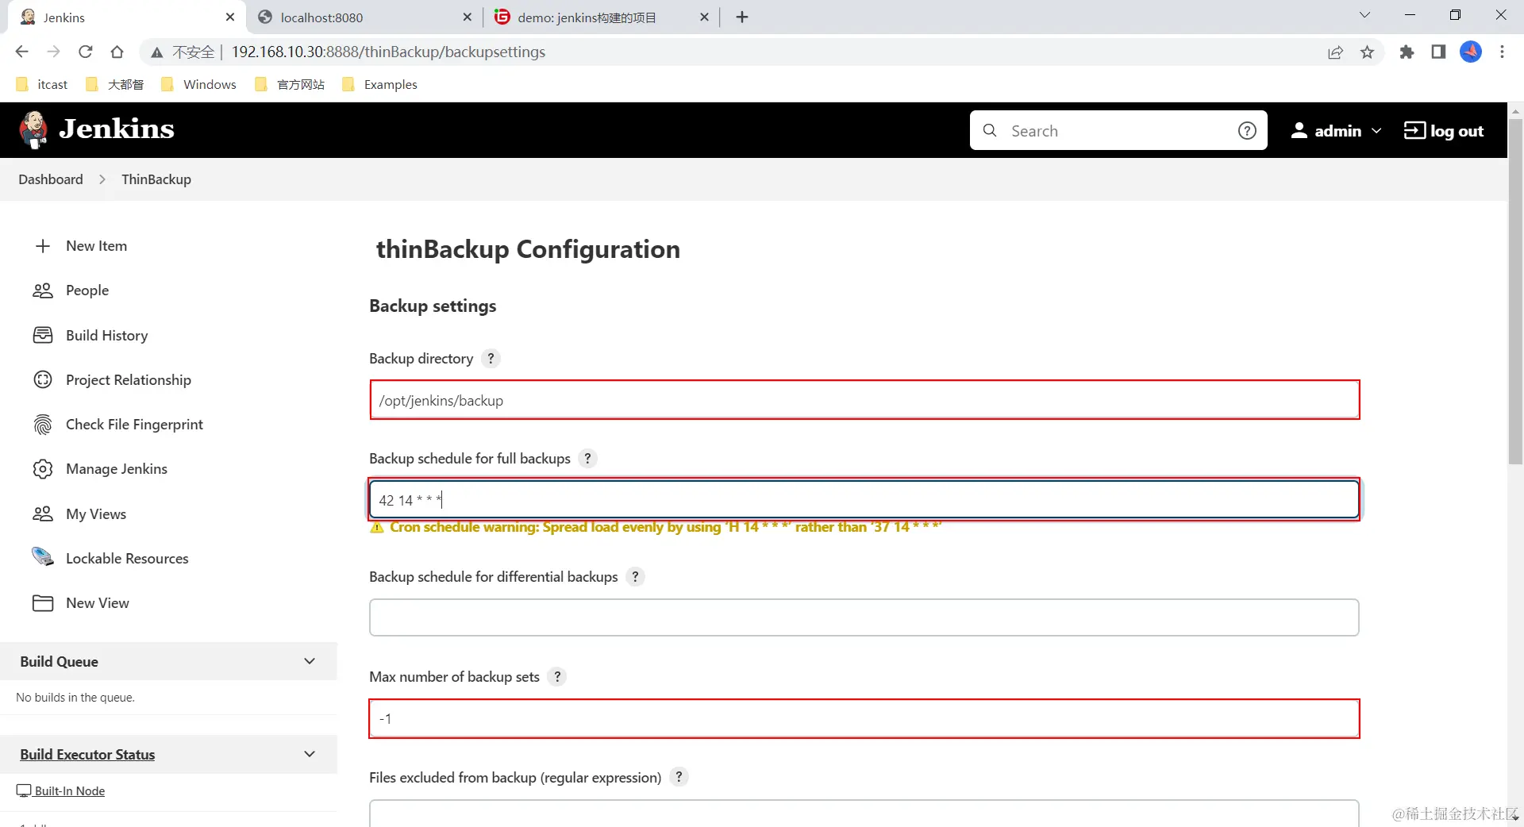The image size is (1524, 827).
Task: Open the Windows bookmark folder
Action: pos(198,84)
